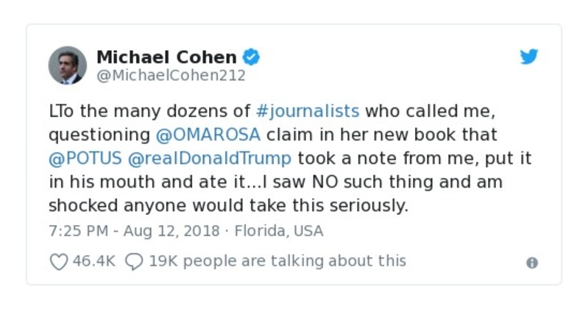Click the 46.4K likes count
This screenshot has width=588, height=309.
[93, 261]
